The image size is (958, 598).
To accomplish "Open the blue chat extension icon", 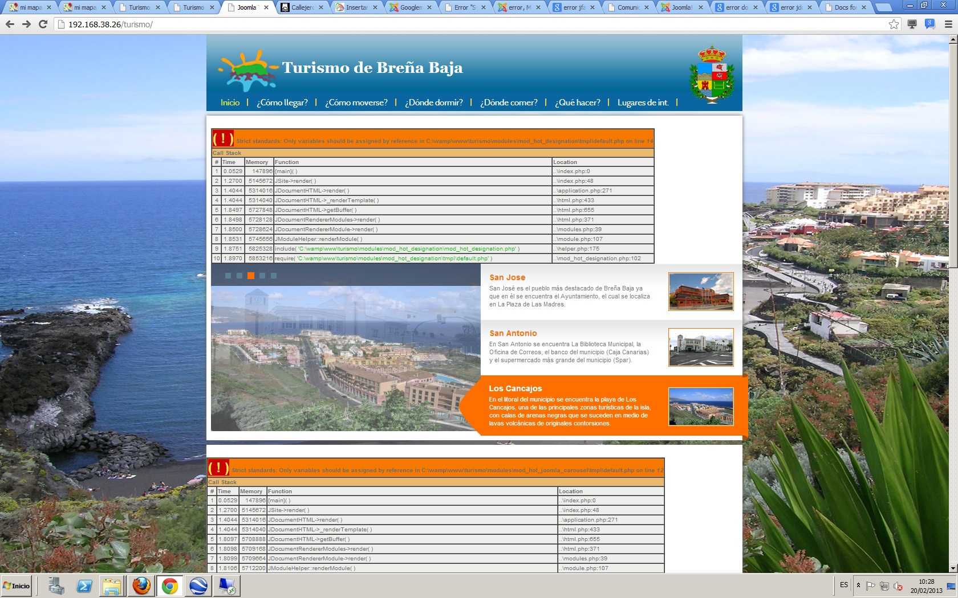I will point(930,24).
